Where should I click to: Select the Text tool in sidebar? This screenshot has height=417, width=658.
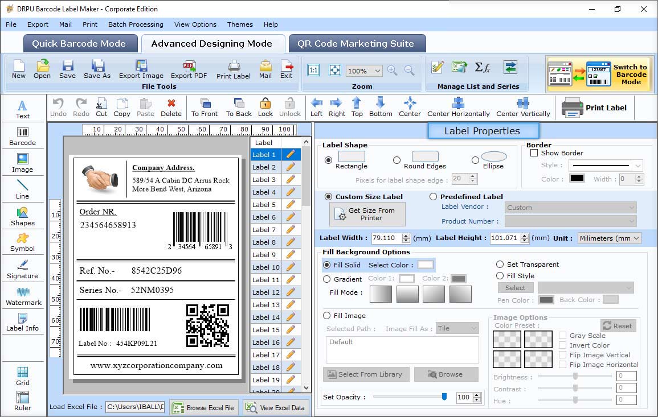[x=23, y=109]
